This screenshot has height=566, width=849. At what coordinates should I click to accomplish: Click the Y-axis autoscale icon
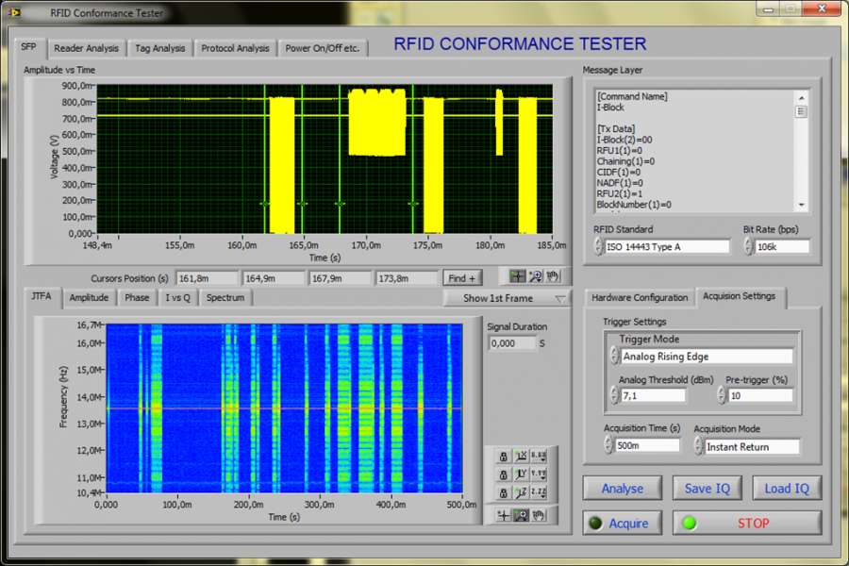[520, 474]
